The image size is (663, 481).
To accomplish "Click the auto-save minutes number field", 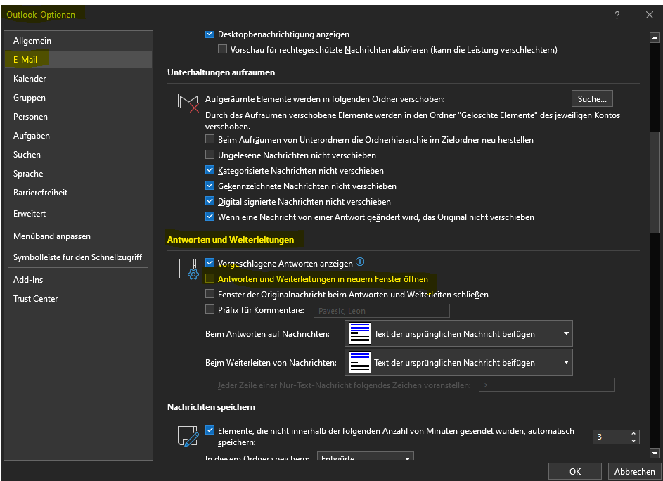I will (x=612, y=437).
